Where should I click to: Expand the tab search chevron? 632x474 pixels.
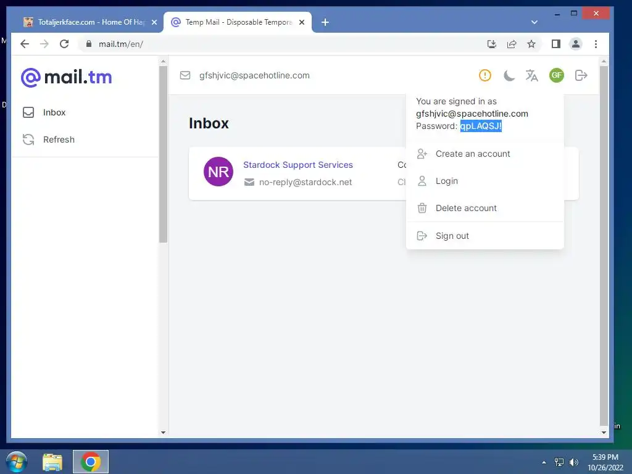tap(534, 22)
